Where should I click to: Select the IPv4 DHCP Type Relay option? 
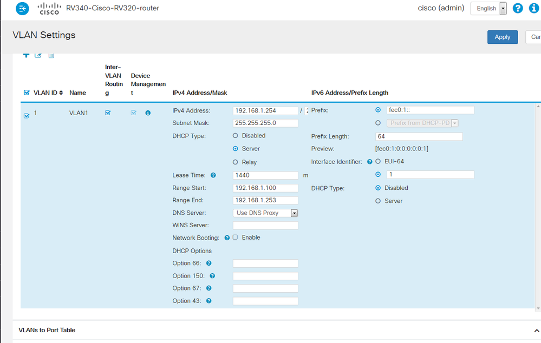coord(236,162)
